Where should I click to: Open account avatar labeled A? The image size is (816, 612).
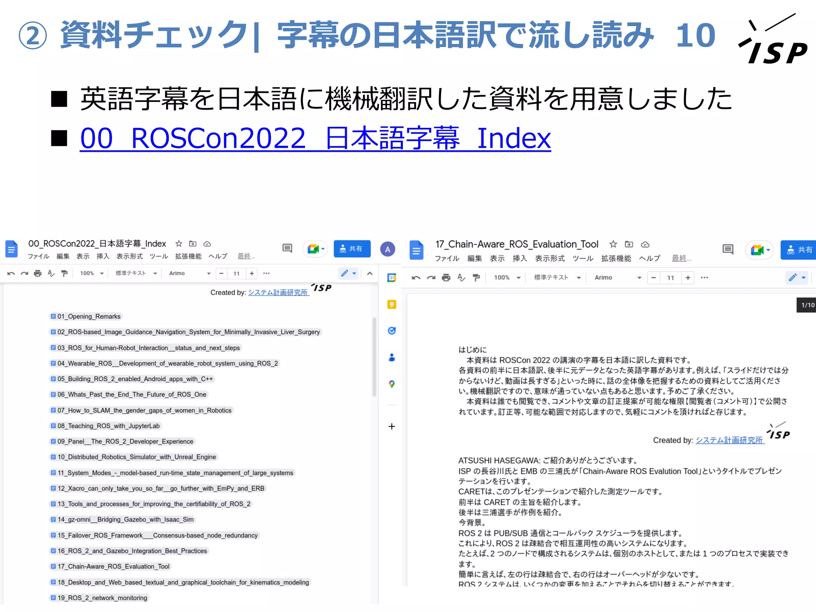[387, 249]
